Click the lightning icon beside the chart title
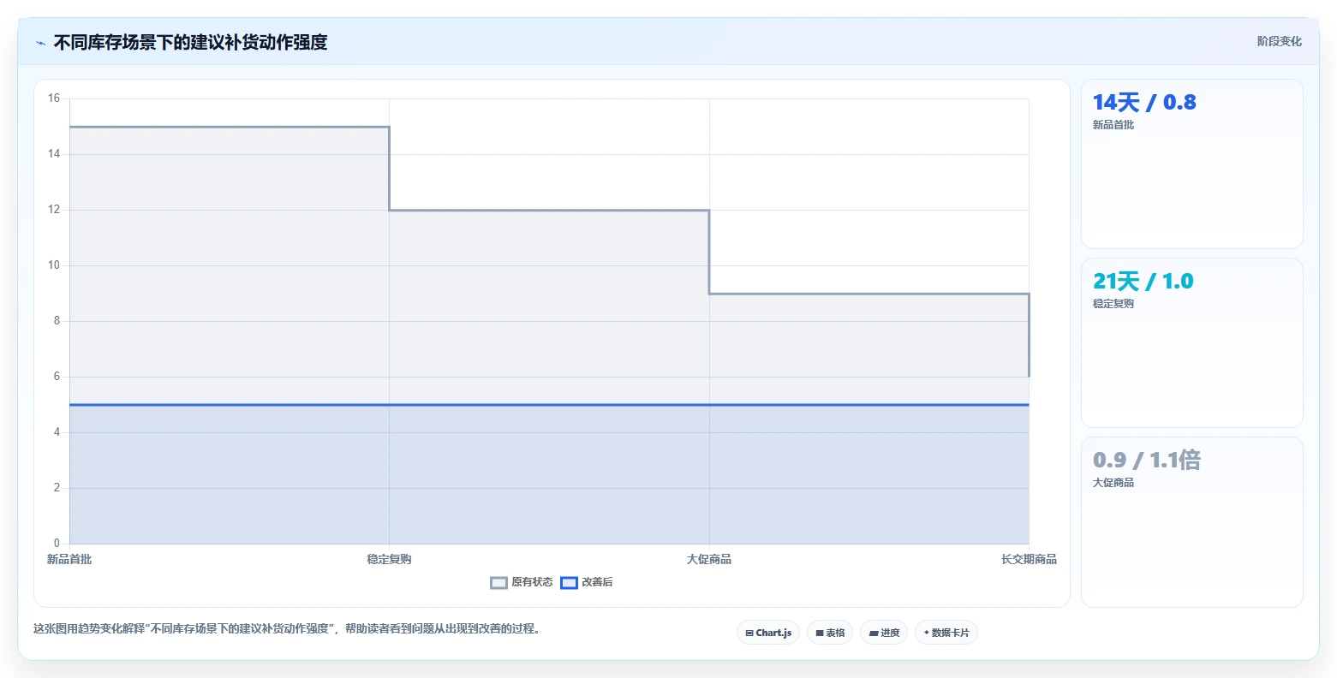Screen dimensions: 1337x678 coord(40,43)
